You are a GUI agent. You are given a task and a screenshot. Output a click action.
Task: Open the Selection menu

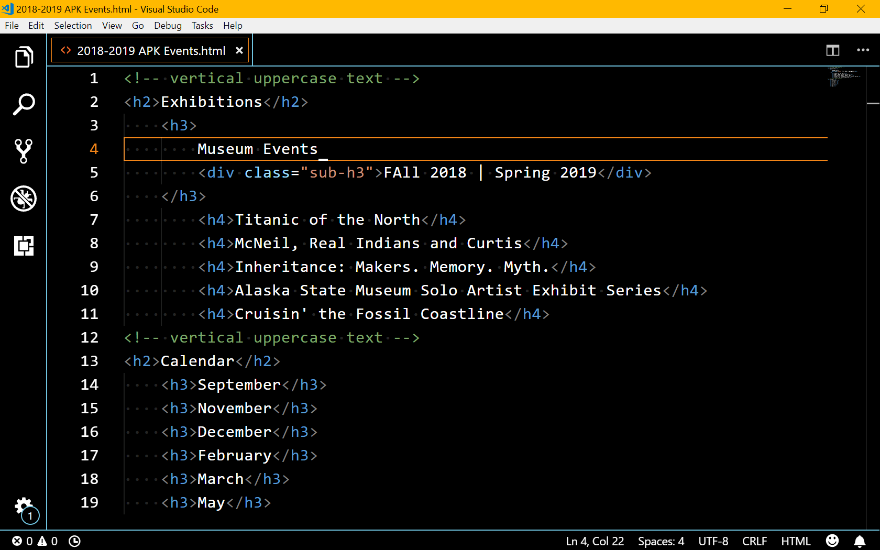(73, 26)
